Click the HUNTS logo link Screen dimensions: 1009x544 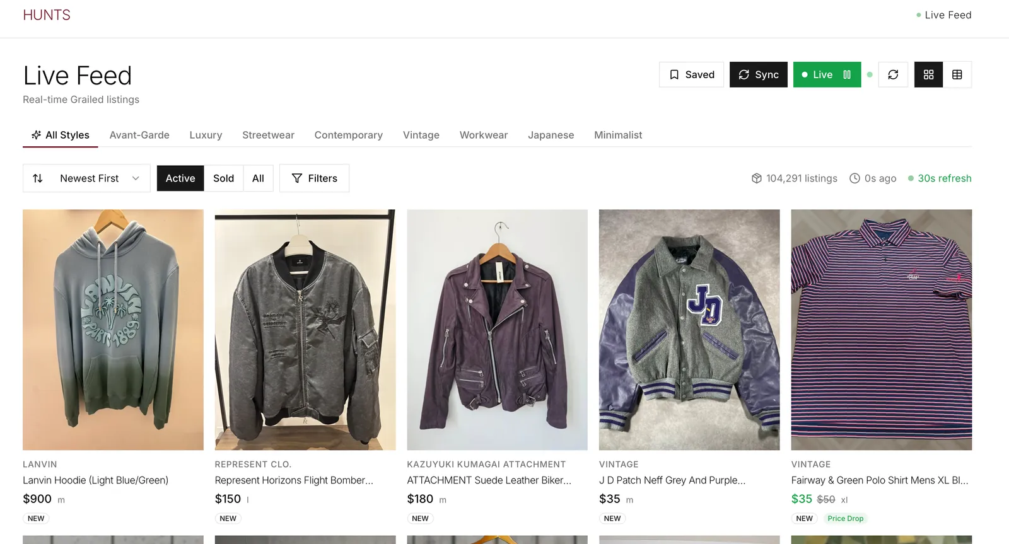(x=46, y=14)
